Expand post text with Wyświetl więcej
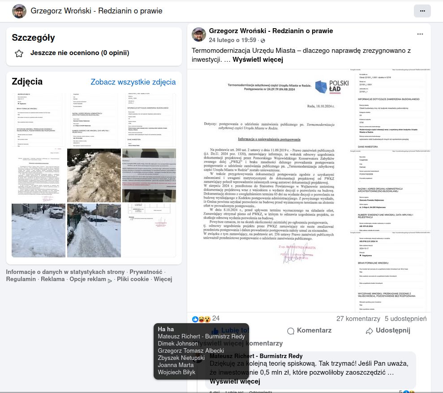The height and width of the screenshot is (393, 443). (x=258, y=60)
